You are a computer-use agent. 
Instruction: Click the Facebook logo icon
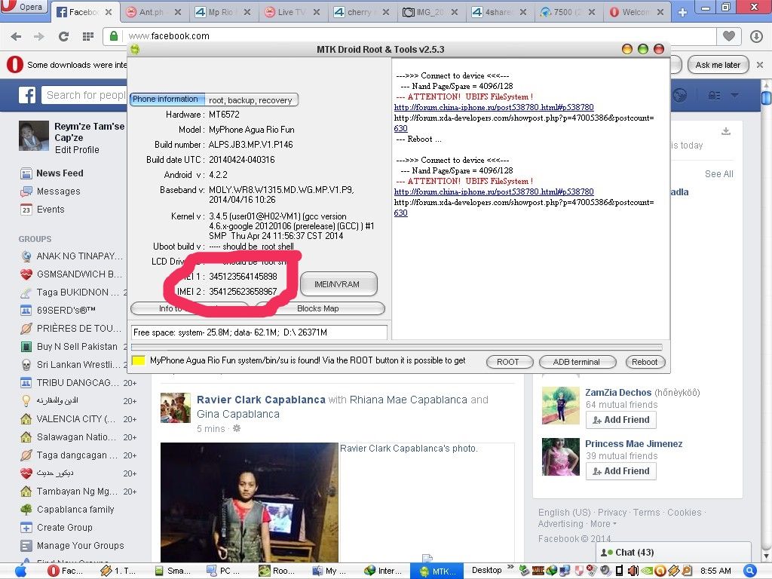coord(28,95)
